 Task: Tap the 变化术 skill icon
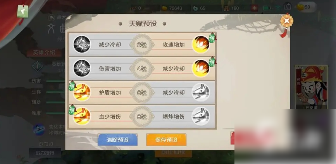tap(39, 129)
